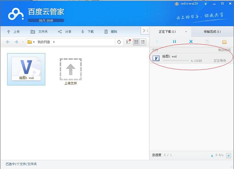
Task: Click the 上传 upload toolbar button
Action: (13, 32)
